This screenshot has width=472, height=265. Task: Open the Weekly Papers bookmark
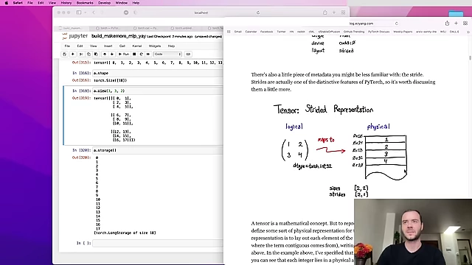[403, 32]
